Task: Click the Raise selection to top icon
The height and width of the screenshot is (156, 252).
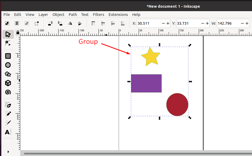Action: pos(93,23)
